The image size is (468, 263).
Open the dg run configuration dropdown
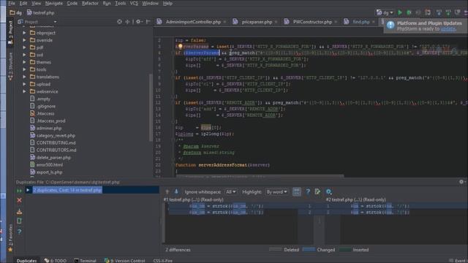pos(385,12)
